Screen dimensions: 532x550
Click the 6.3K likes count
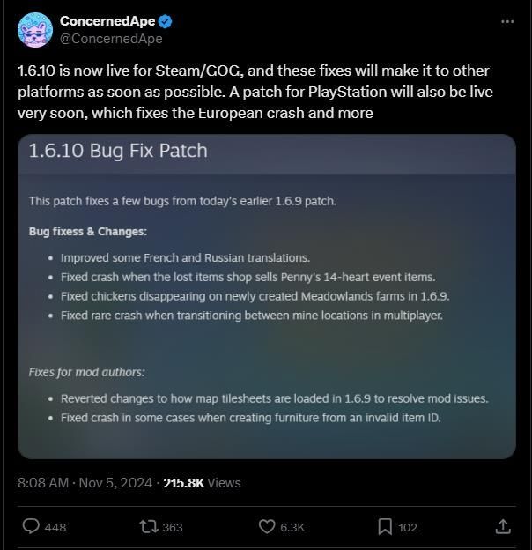292,527
